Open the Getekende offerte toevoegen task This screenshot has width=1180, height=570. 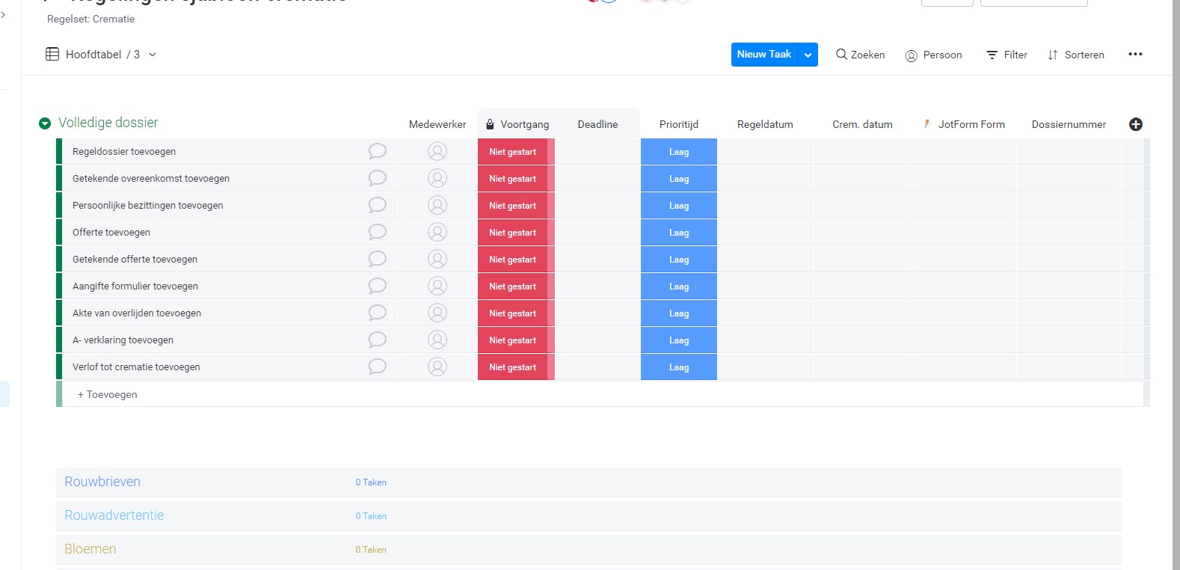point(135,259)
